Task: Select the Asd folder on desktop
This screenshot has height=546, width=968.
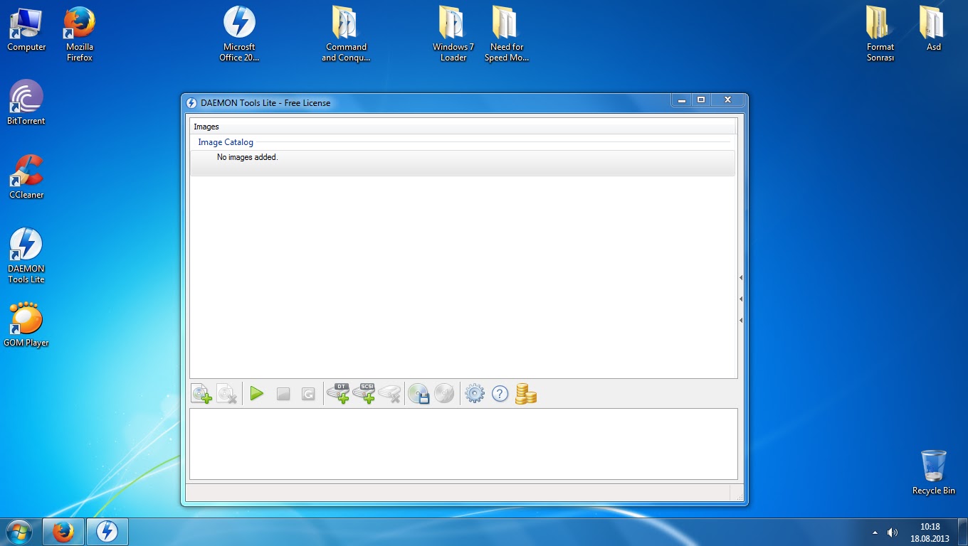Action: coord(933,30)
